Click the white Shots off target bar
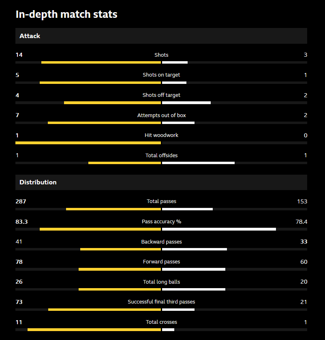Screen dimensions: 325x340 coord(186,103)
